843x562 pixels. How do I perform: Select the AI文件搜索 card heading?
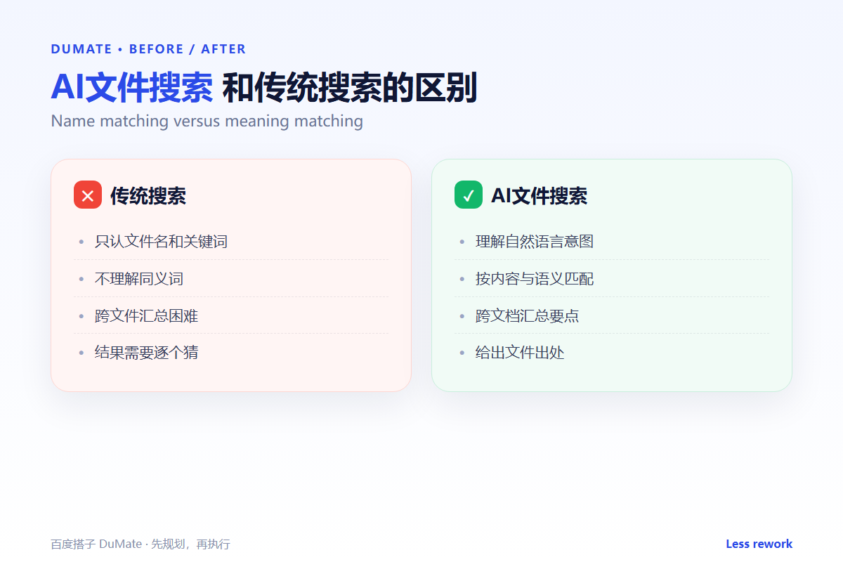click(x=539, y=196)
